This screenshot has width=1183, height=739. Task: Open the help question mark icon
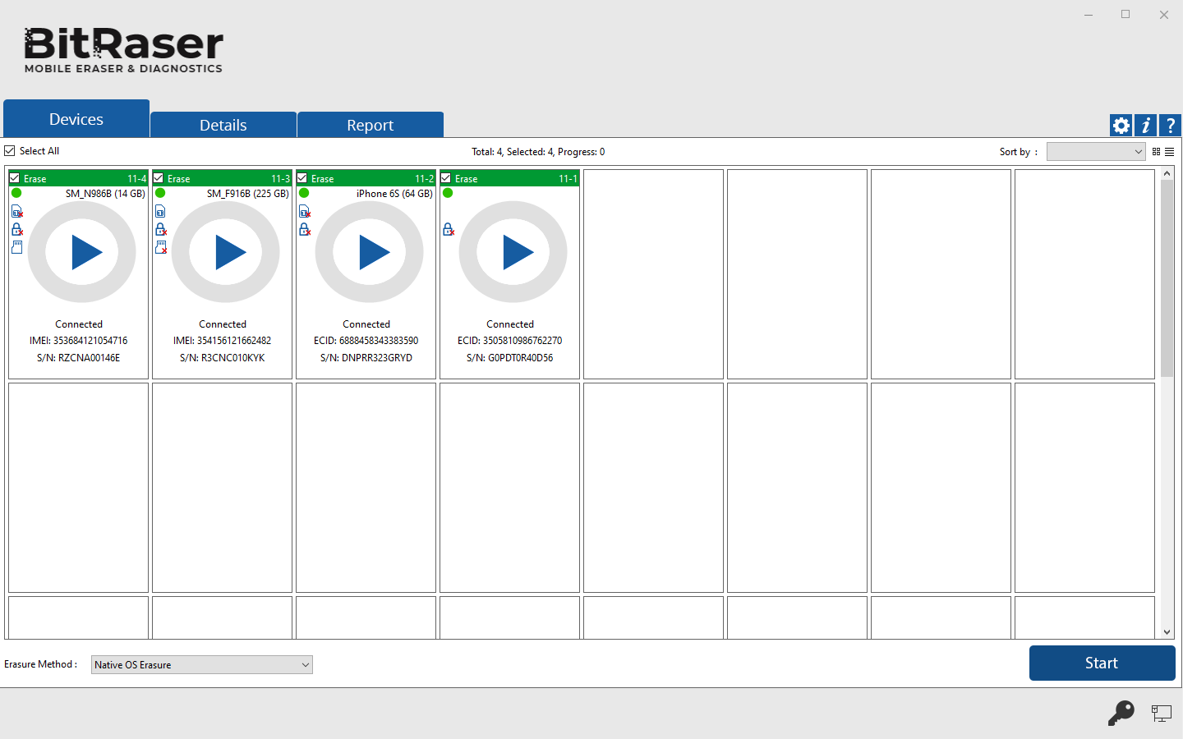[1170, 126]
